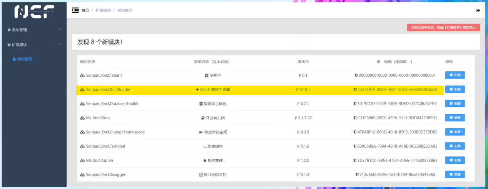Click the plus icon next to XNCF 模块生成器
The width and height of the screenshot is (488, 189).
(197, 90)
